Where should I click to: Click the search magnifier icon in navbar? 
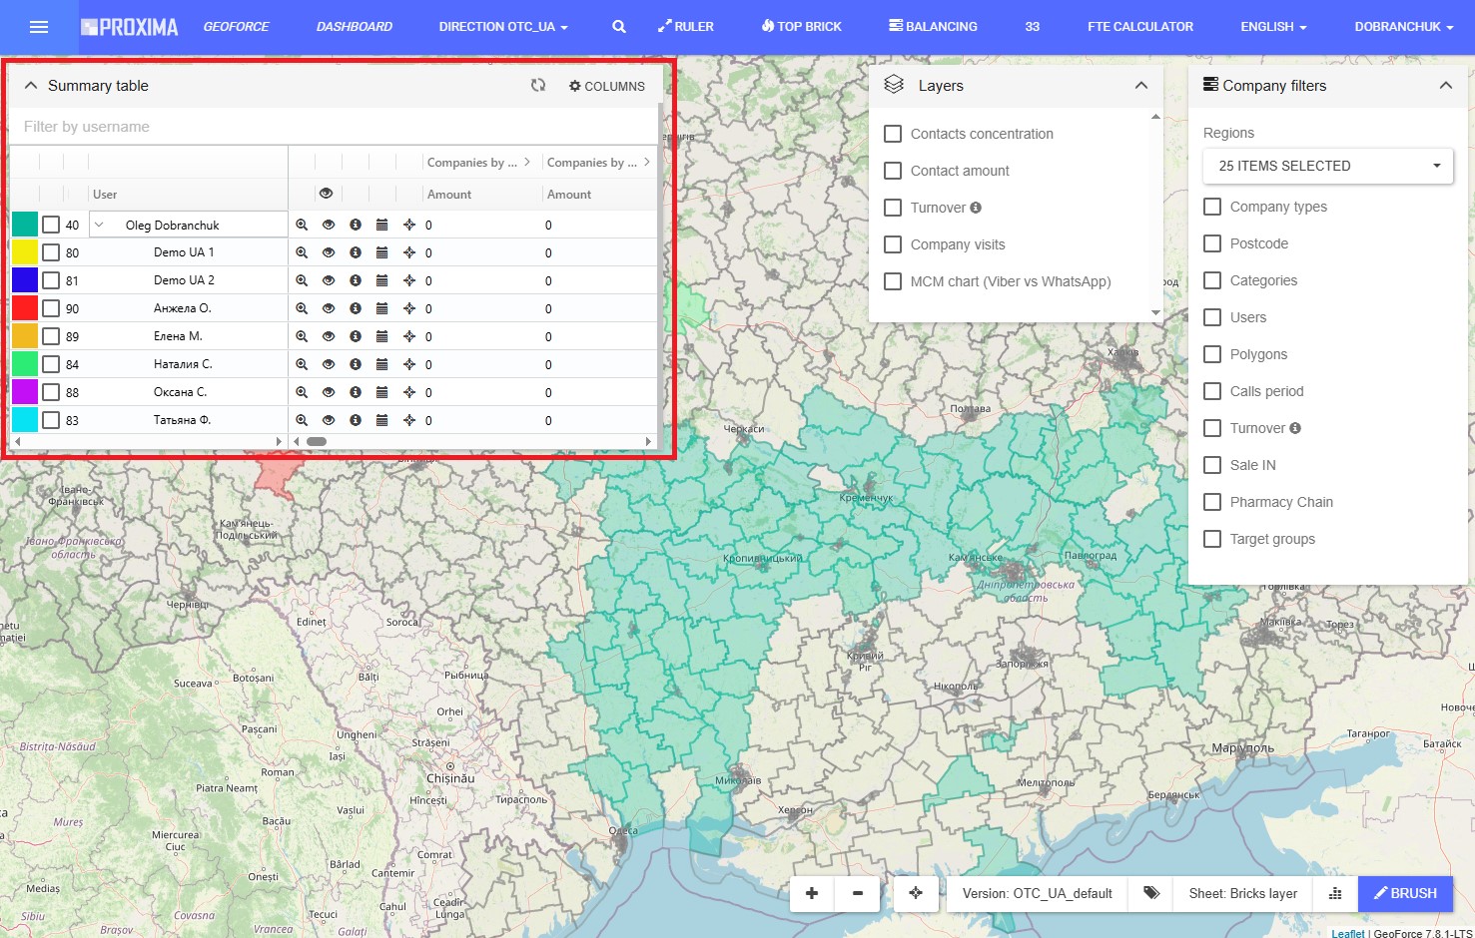tap(619, 27)
